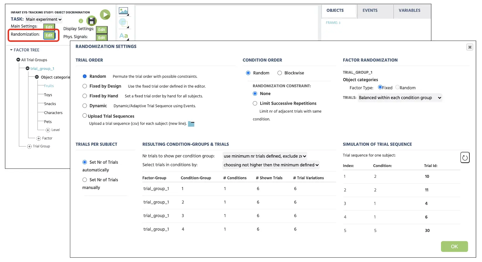Viewport: 482px width, 262px height.
Task: Add a new Factor with plus icon
Action: pos(39,138)
